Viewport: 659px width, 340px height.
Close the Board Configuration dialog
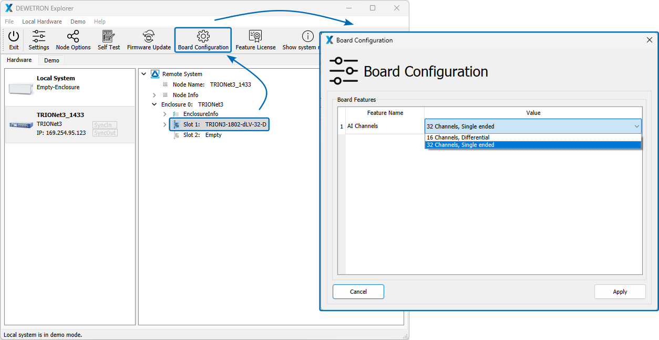[649, 40]
